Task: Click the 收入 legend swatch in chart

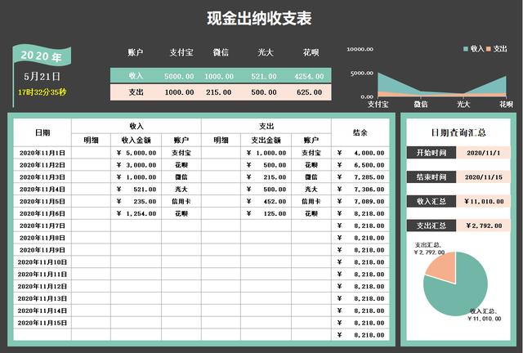Action: pos(466,49)
